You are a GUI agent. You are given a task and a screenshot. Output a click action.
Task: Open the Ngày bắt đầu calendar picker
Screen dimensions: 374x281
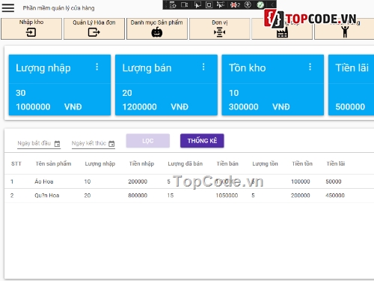click(x=58, y=144)
